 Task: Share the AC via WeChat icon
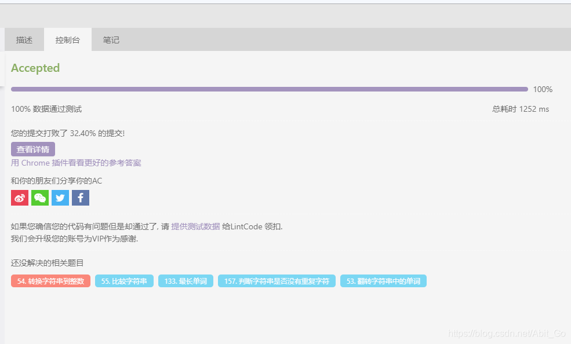pyautogui.click(x=40, y=198)
